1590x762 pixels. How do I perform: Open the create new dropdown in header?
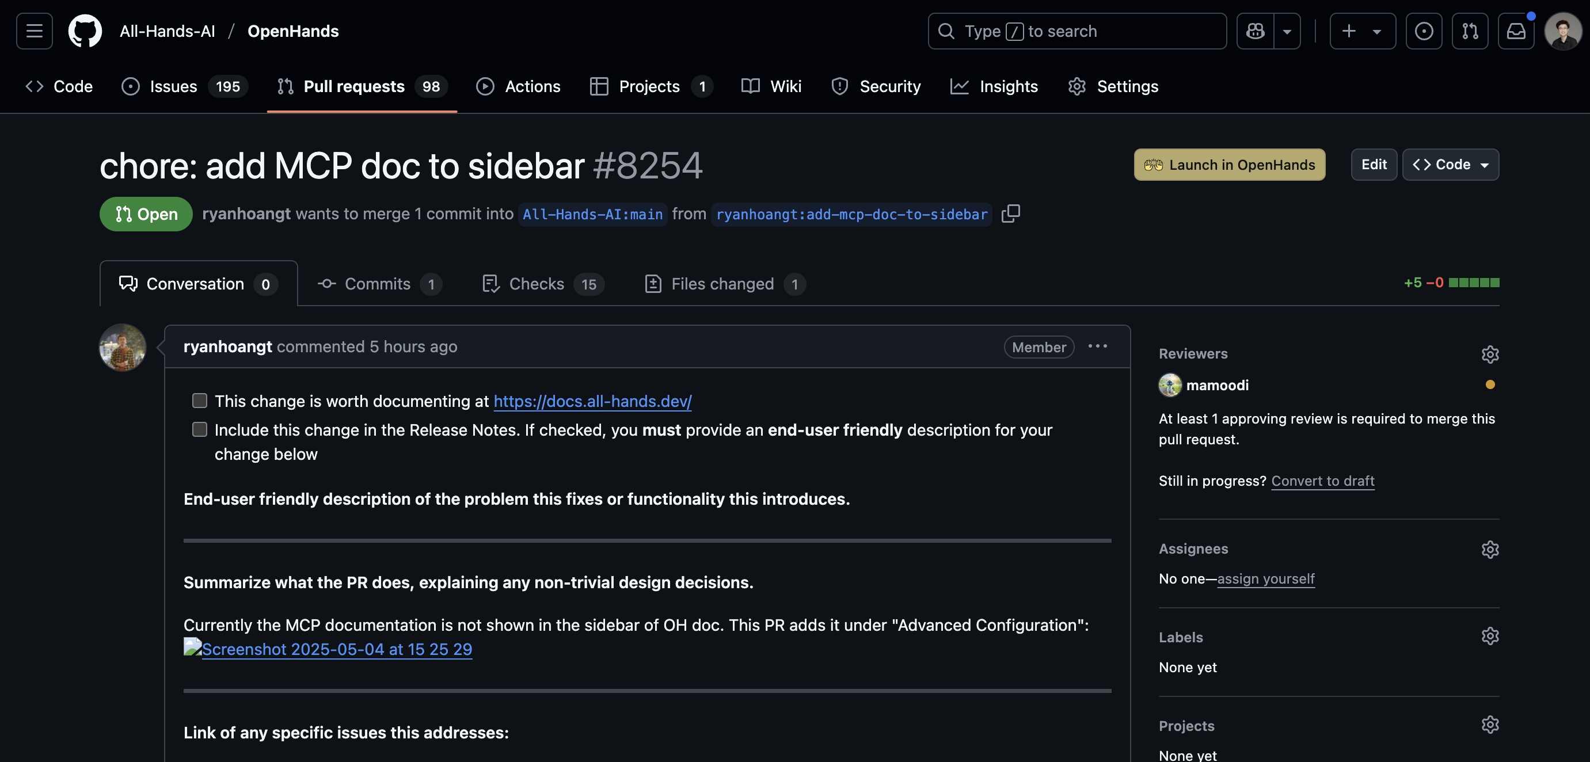(1362, 31)
